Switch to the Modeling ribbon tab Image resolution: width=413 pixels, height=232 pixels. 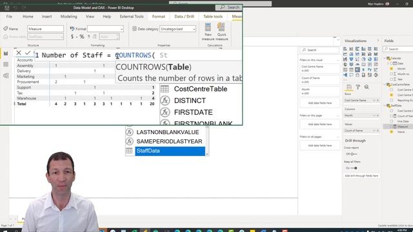coord(69,16)
